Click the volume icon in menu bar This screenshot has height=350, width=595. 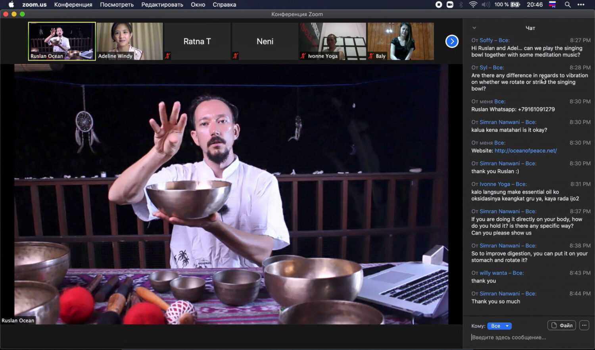pyautogui.click(x=486, y=5)
